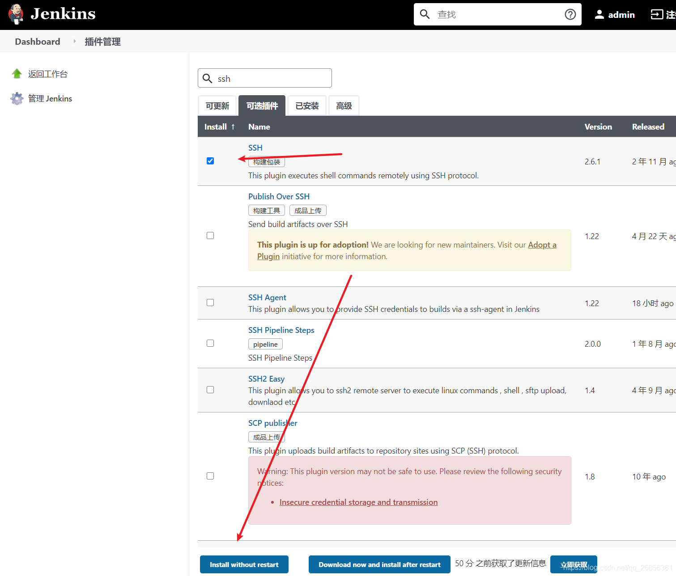Click the pipeline tag label

pyautogui.click(x=265, y=344)
